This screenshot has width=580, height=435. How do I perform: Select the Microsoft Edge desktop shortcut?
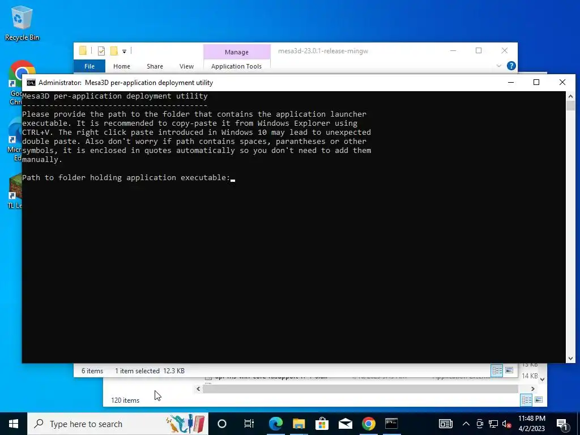(15, 140)
